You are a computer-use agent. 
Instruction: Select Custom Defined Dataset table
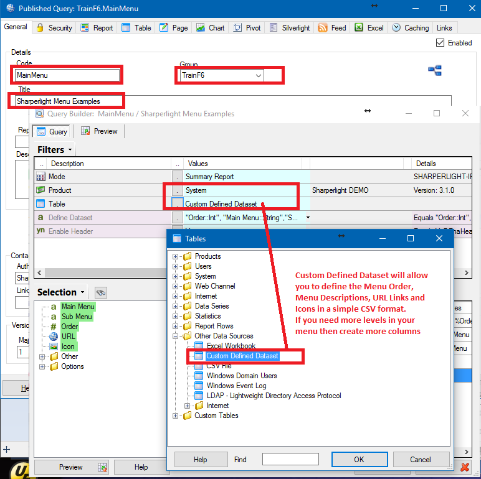click(x=242, y=356)
